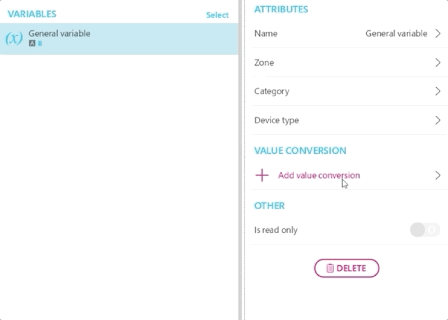This screenshot has height=320, width=448.
Task: Open the Device type chevron arrow
Action: 438,120
